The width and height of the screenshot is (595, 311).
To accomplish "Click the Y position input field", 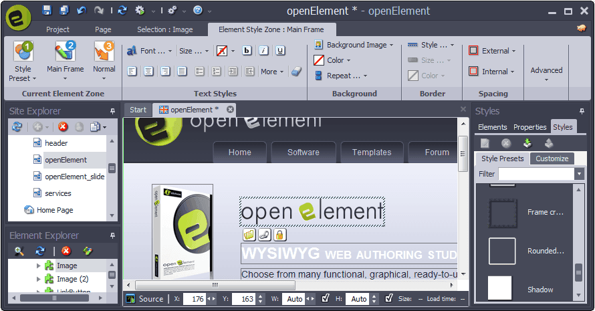I will pyautogui.click(x=243, y=299).
